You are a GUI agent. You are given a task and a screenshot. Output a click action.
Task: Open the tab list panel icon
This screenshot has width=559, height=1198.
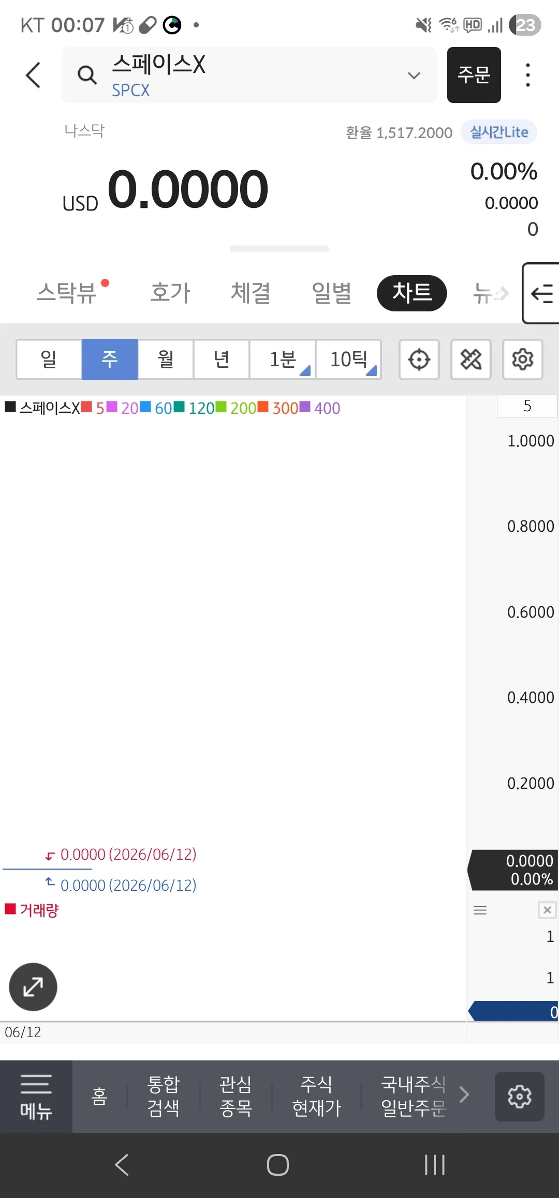tap(541, 293)
